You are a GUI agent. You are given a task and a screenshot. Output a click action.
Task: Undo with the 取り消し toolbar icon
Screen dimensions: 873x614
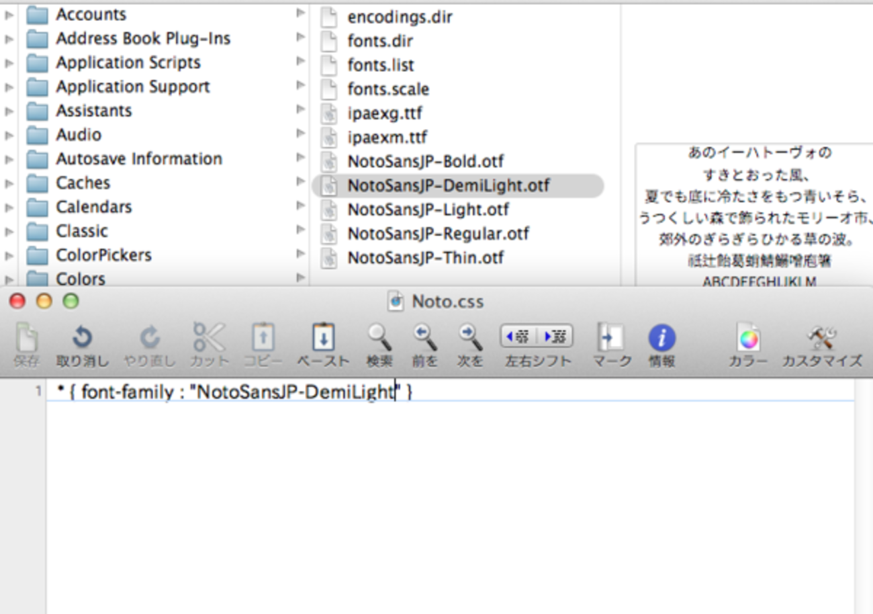click(82, 338)
